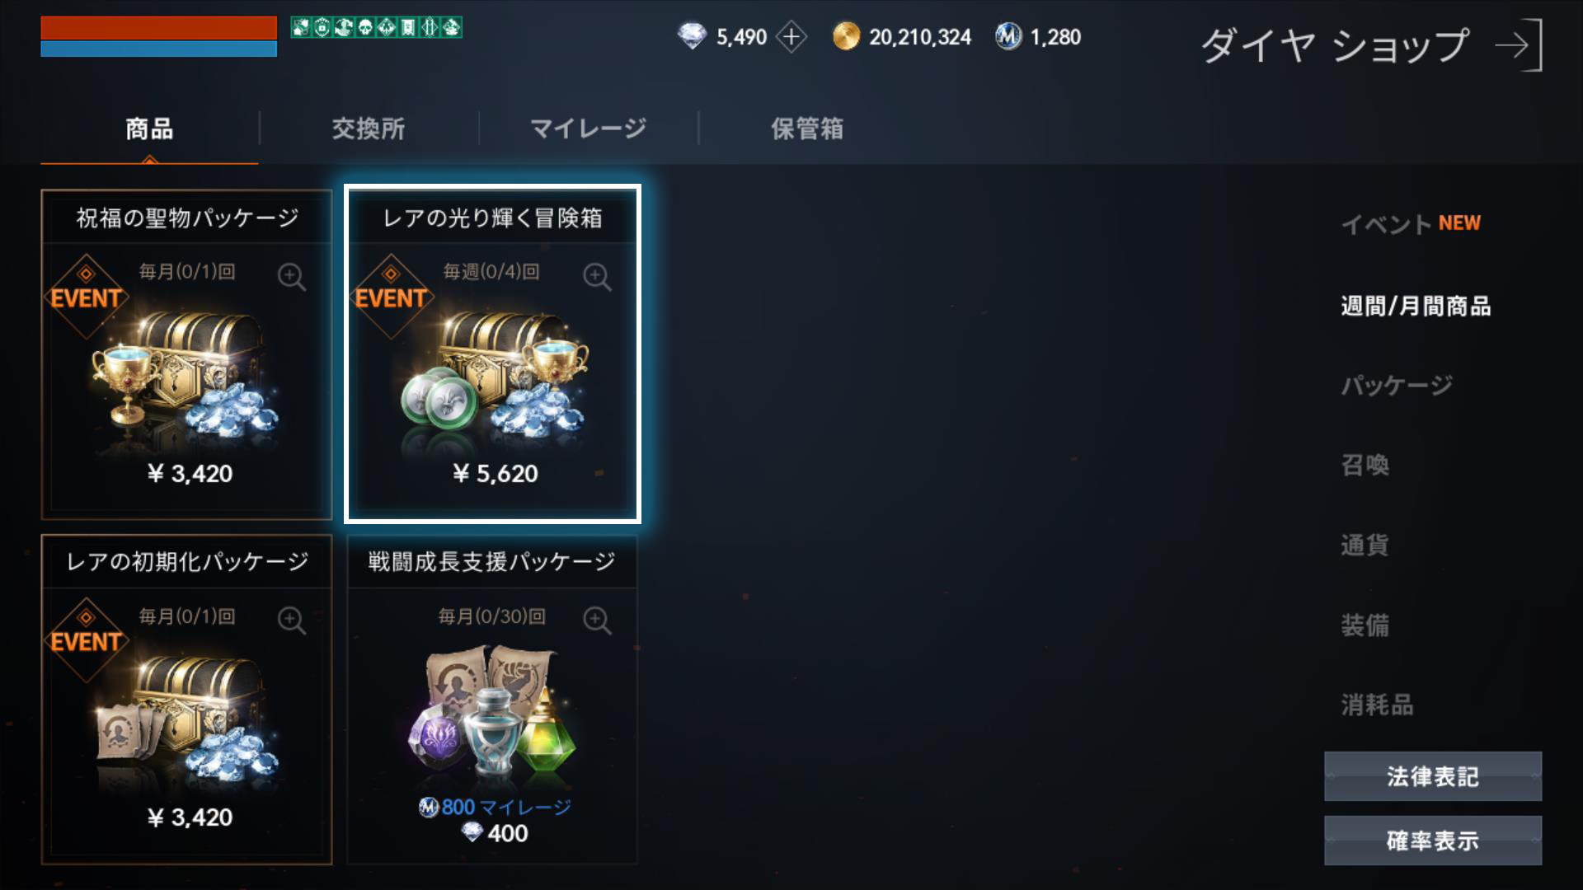
Task: Click the gold coin currency icon
Action: coord(846,36)
